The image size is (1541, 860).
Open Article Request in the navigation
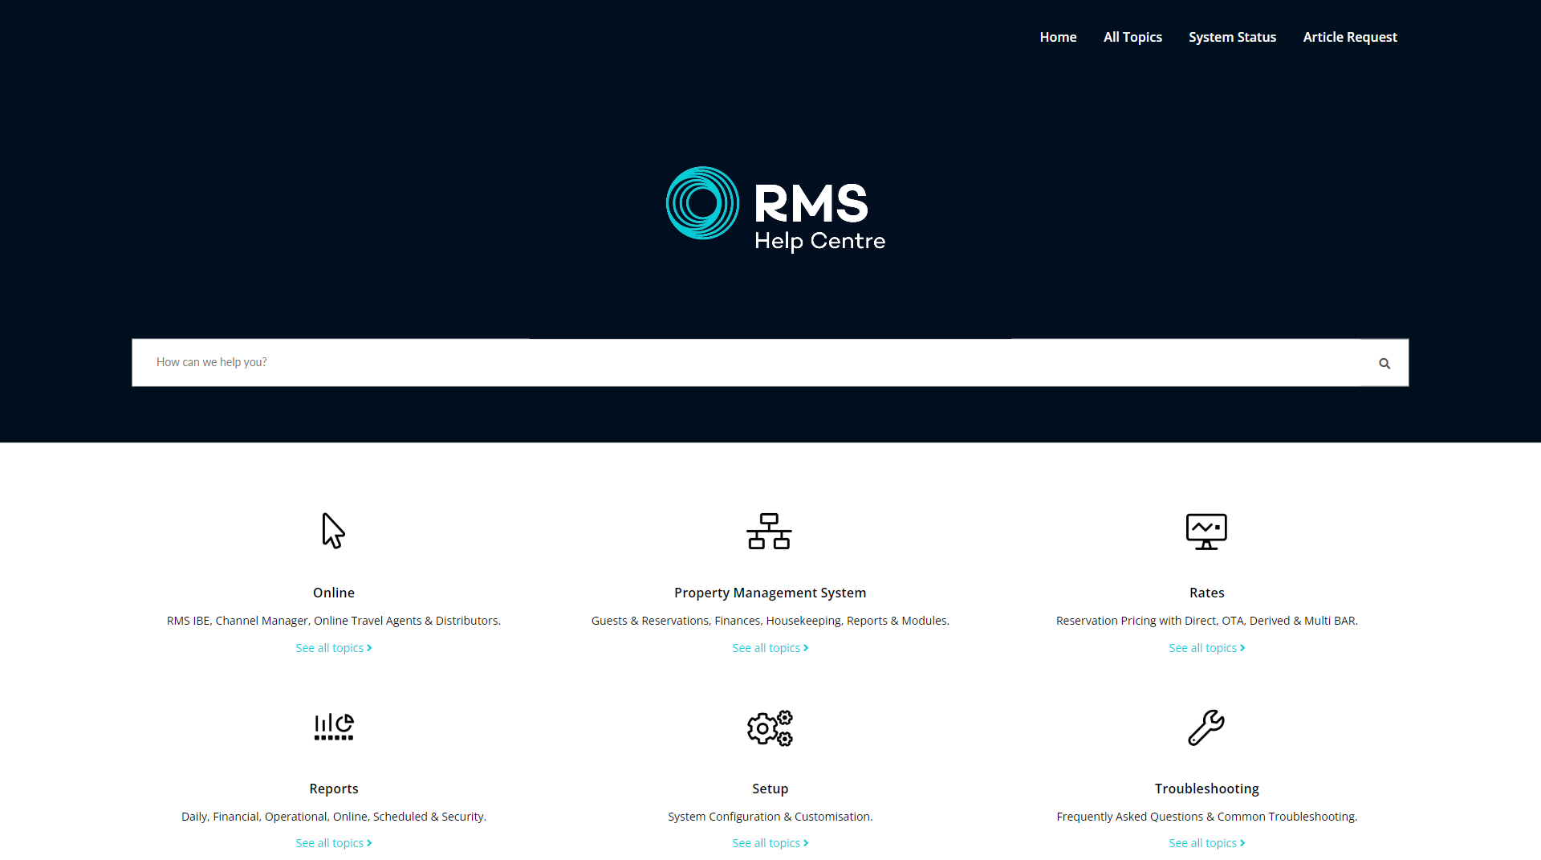click(x=1350, y=37)
